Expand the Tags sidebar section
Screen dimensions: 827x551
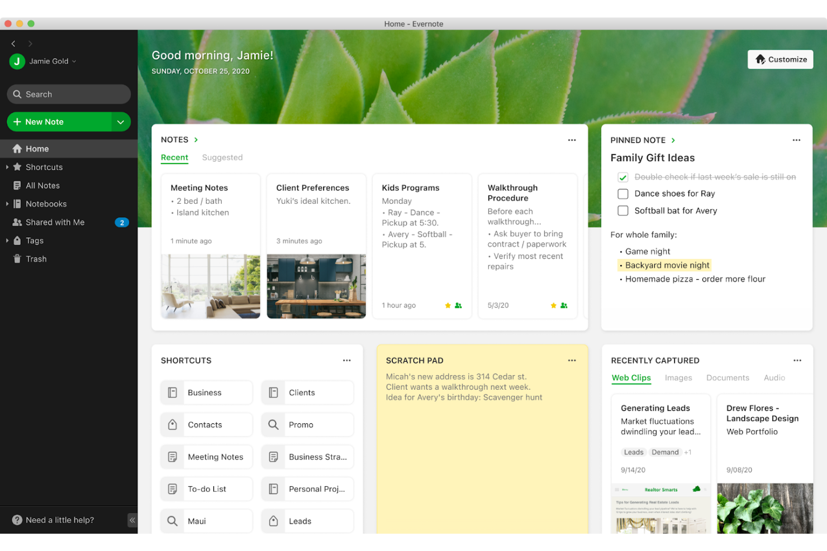click(7, 241)
